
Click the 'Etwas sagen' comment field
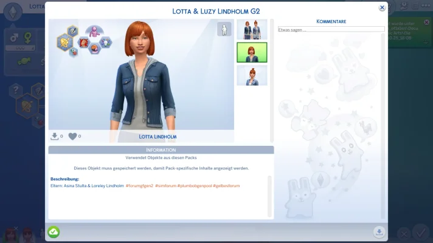[331, 29]
